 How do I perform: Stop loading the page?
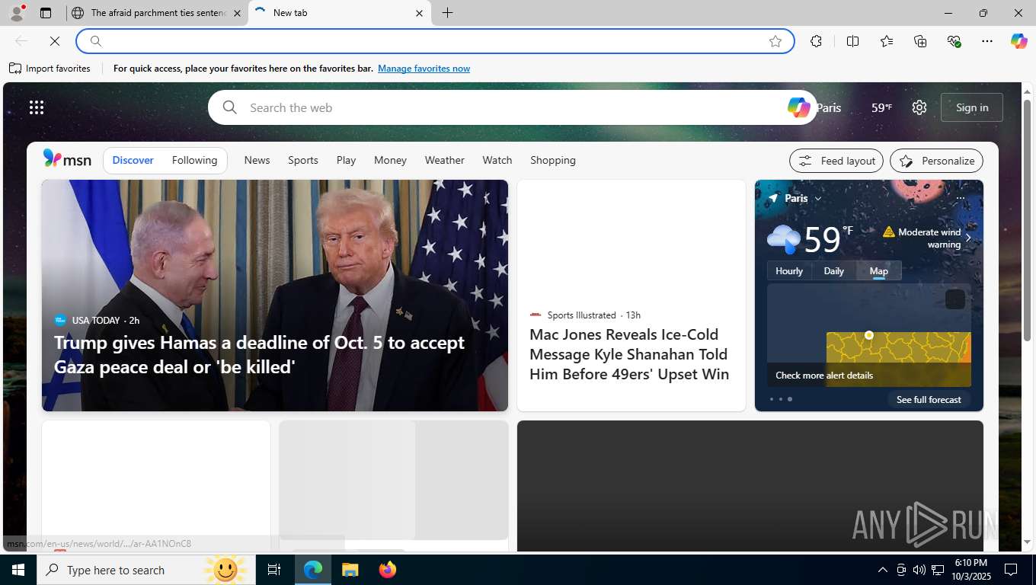[55, 41]
